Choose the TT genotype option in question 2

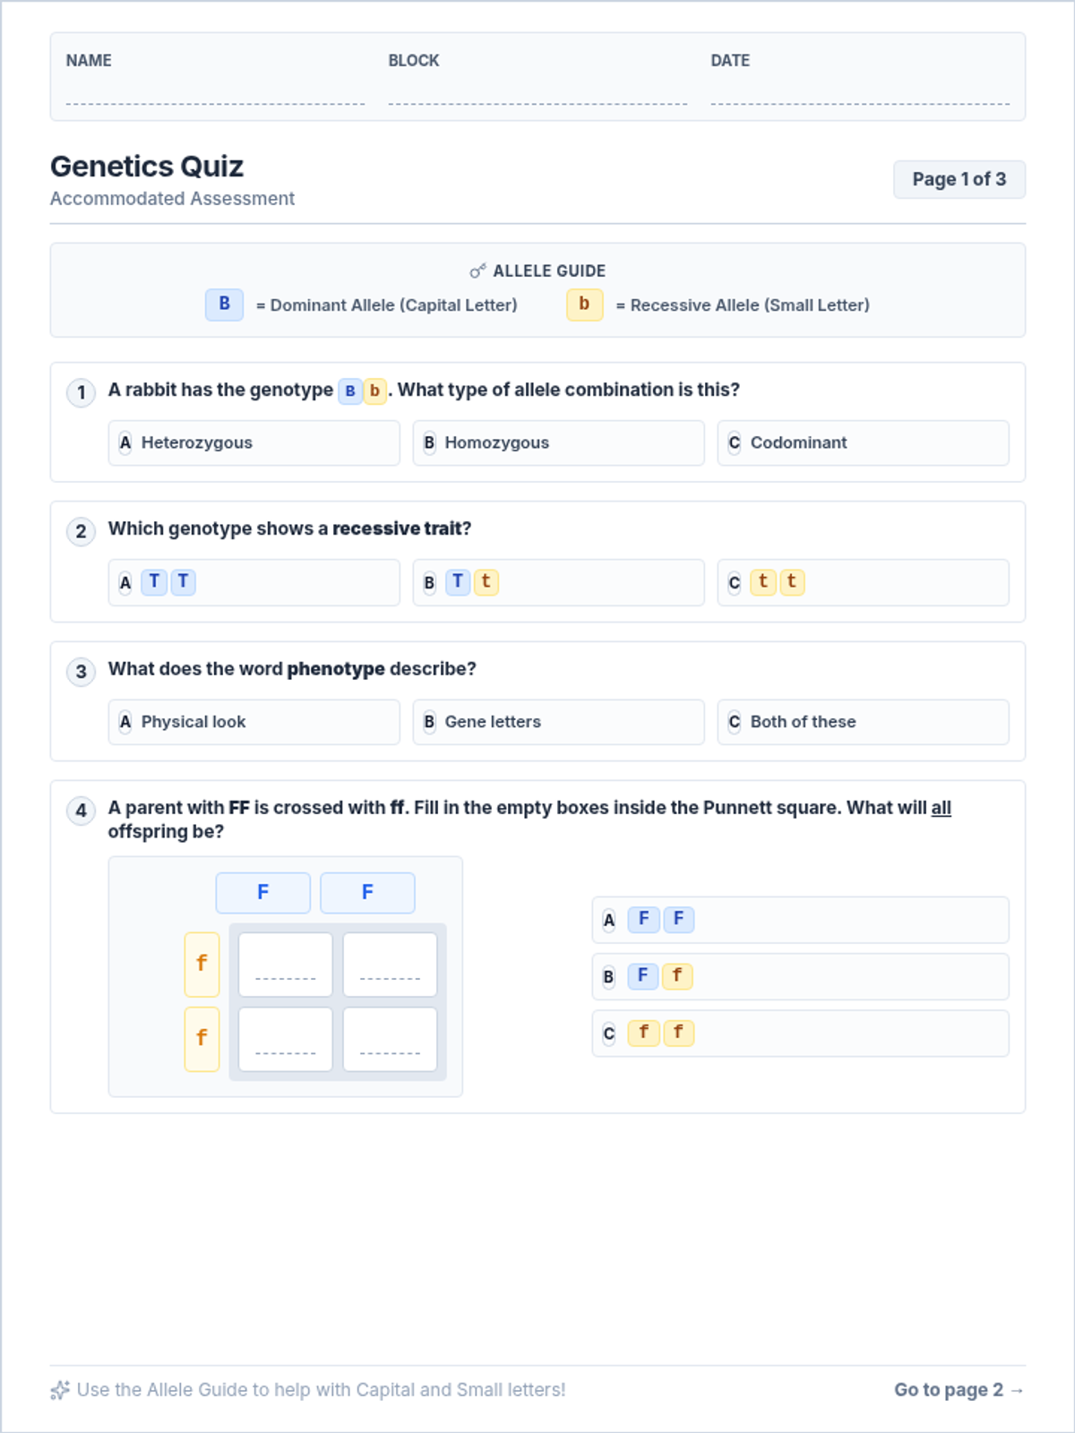click(x=254, y=582)
